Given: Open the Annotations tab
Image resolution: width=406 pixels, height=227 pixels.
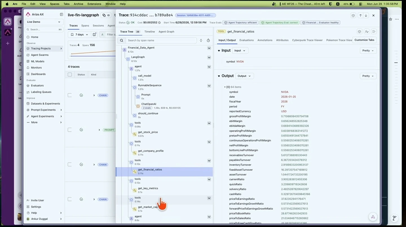Looking at the screenshot, I should pyautogui.click(x=265, y=40).
